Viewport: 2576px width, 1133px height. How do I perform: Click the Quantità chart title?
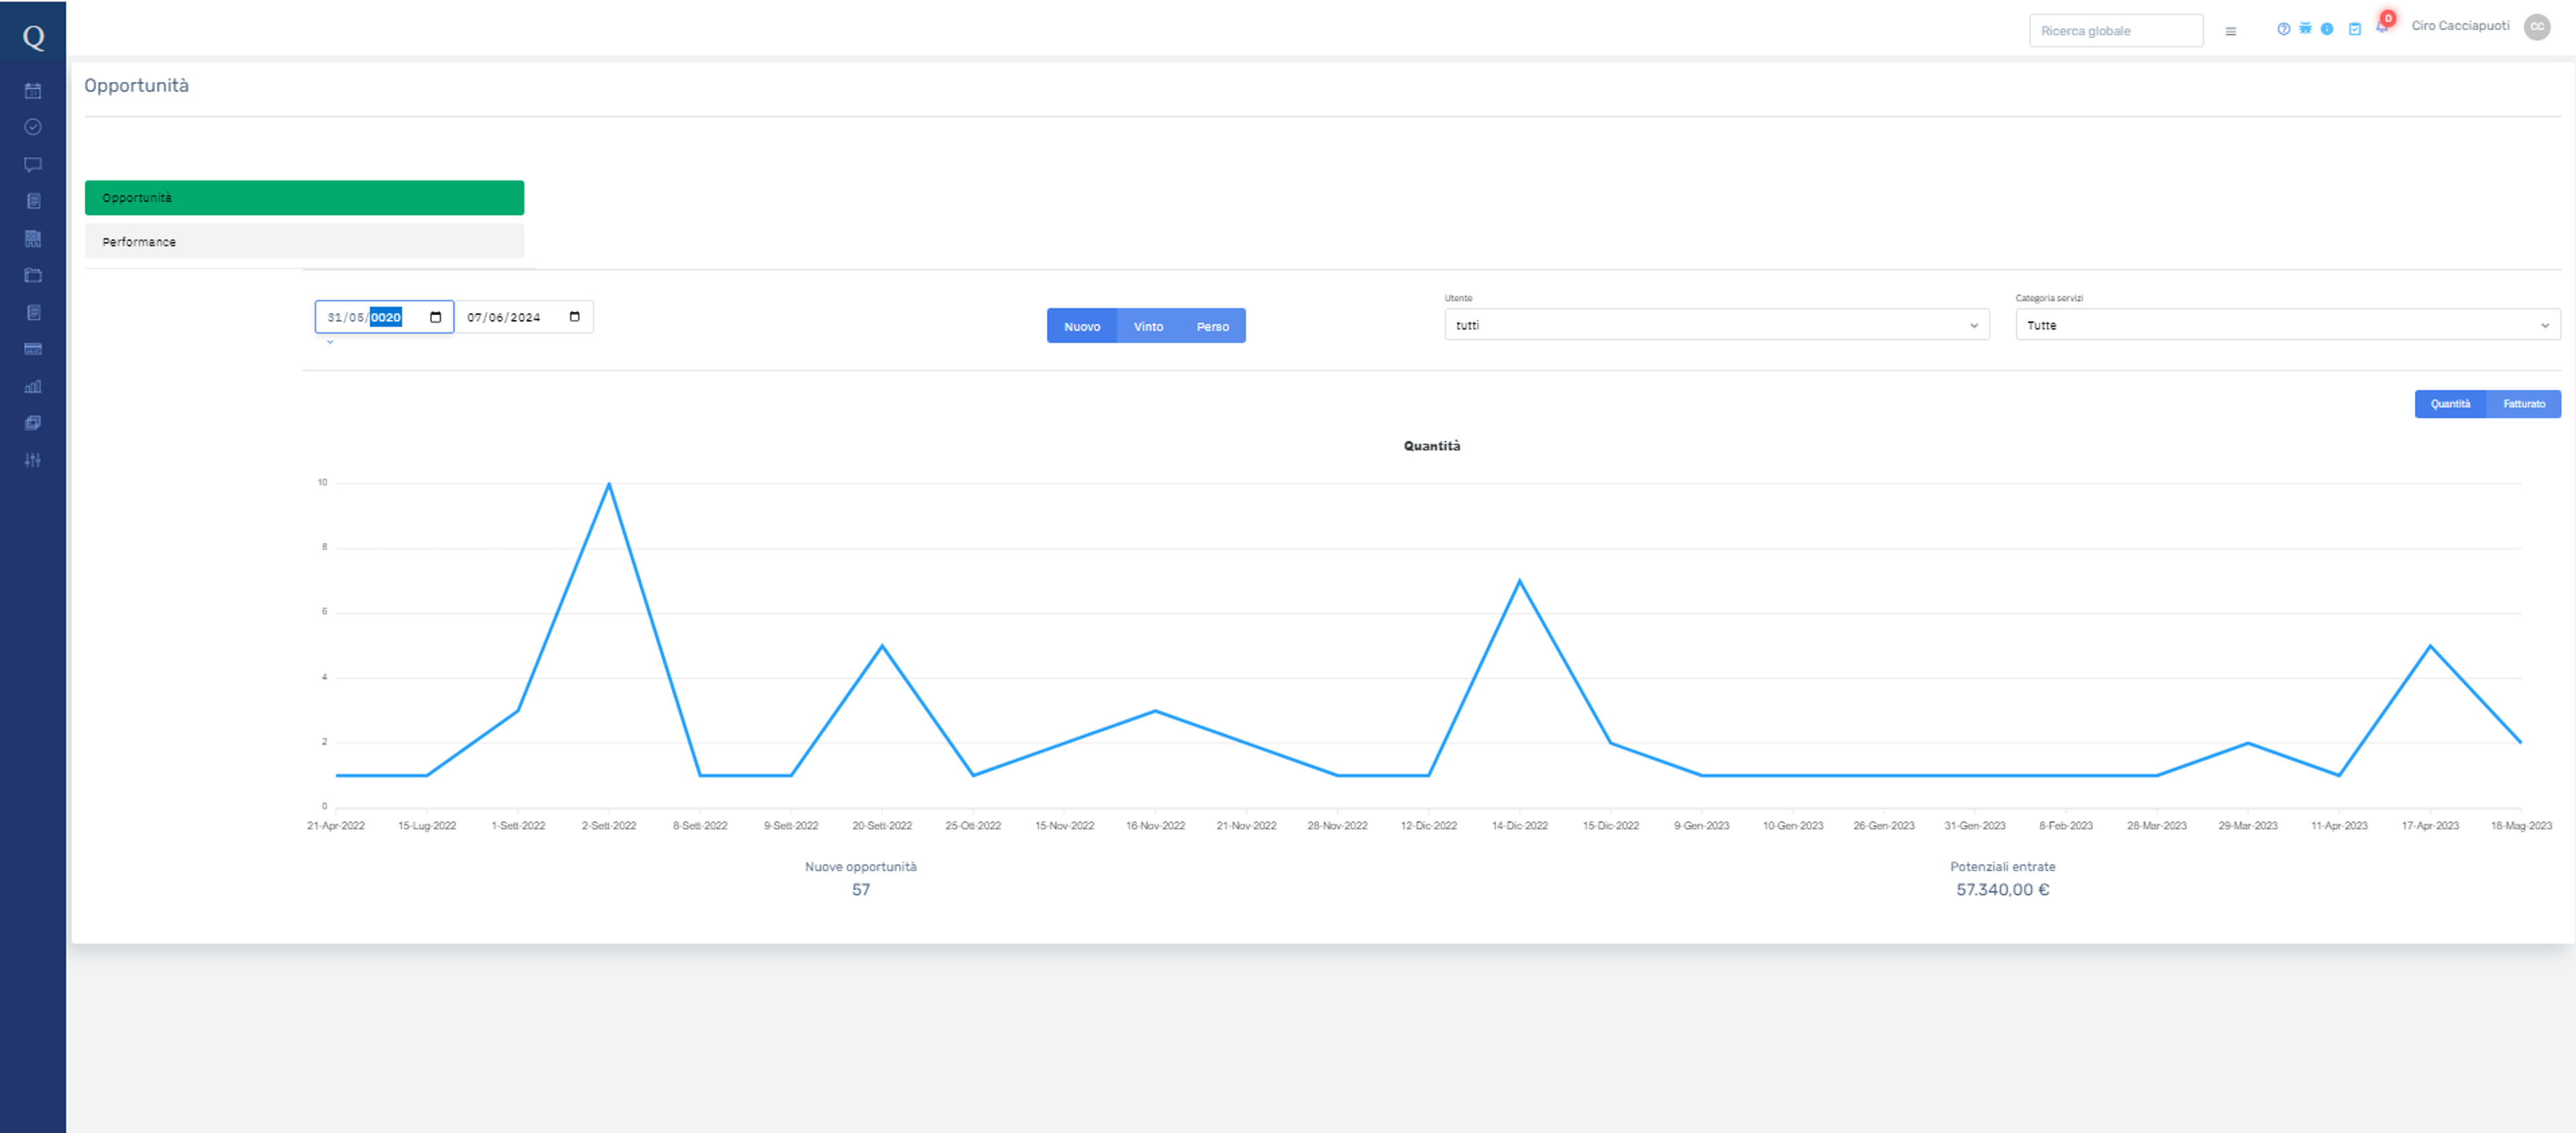pos(1432,446)
